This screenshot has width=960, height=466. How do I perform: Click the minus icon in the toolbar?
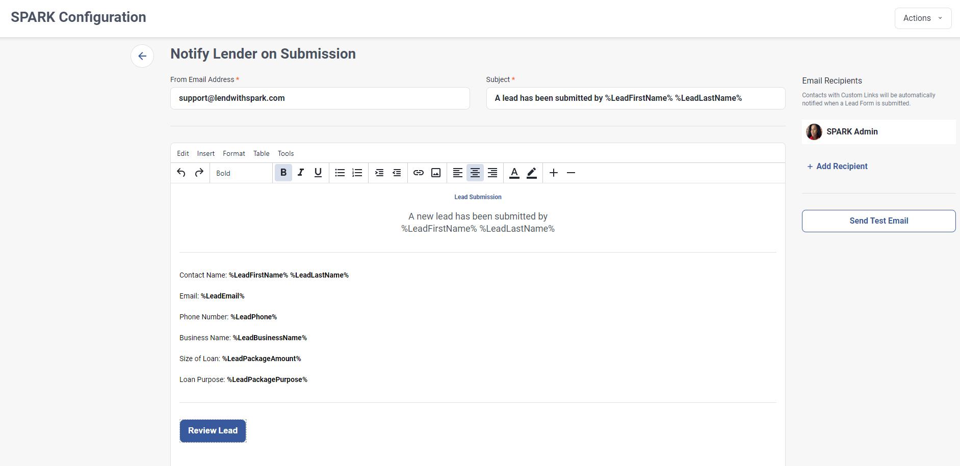click(x=571, y=173)
